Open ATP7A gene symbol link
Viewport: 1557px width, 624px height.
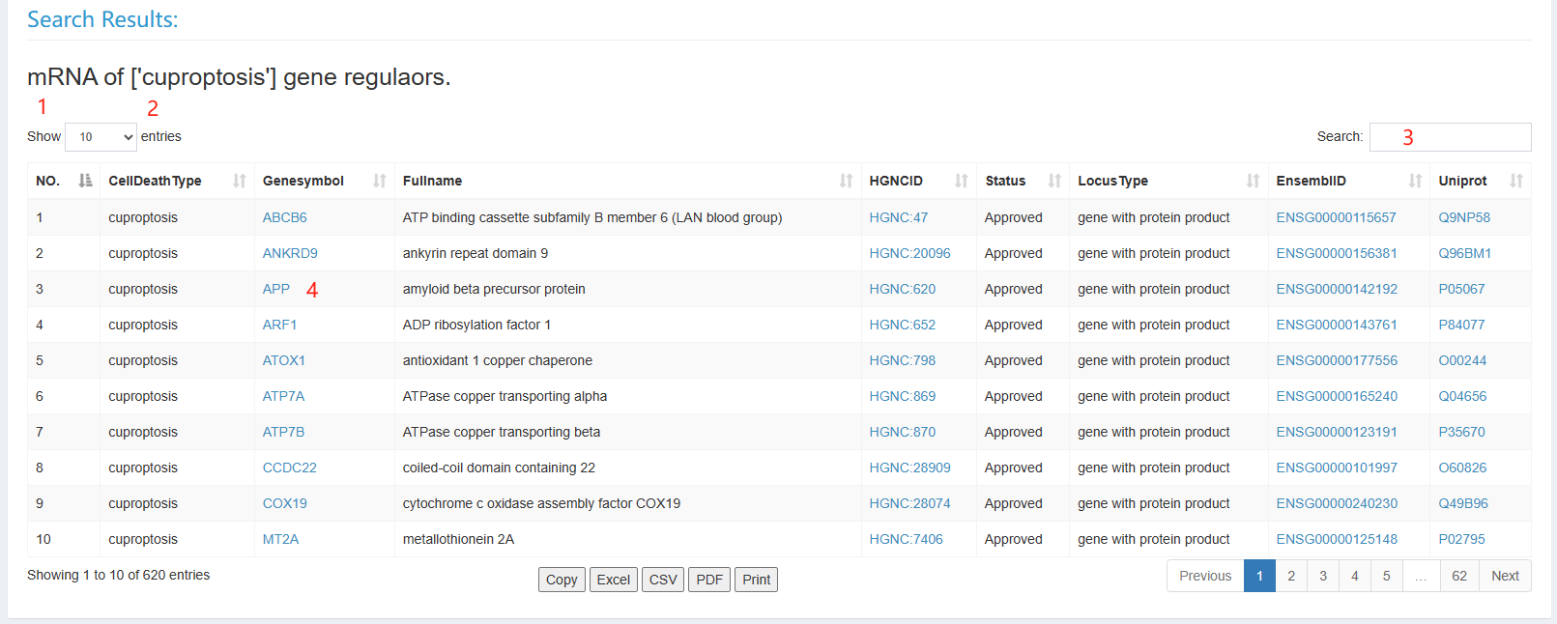click(284, 396)
